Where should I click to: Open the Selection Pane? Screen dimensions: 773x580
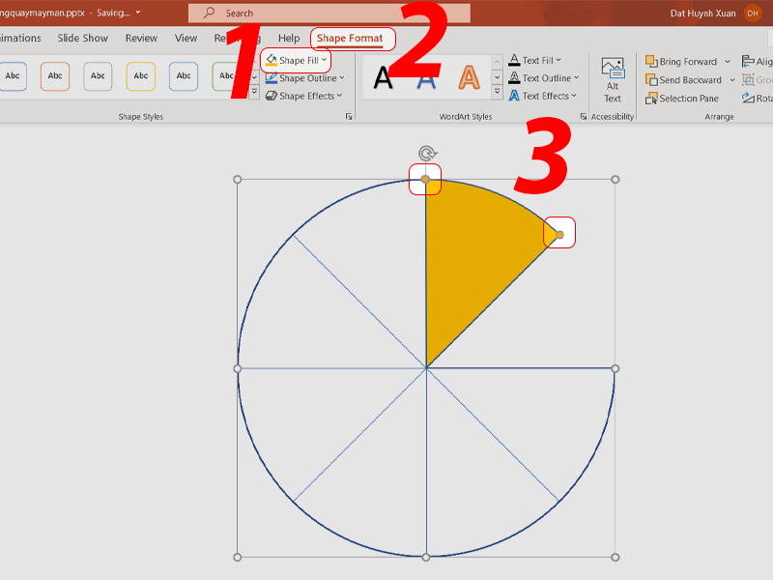[x=688, y=99]
